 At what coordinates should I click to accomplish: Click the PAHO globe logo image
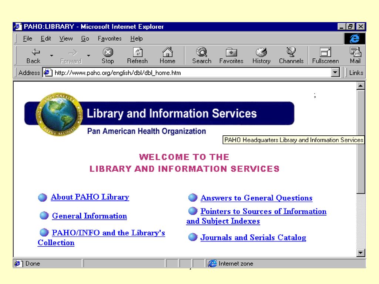(59, 114)
